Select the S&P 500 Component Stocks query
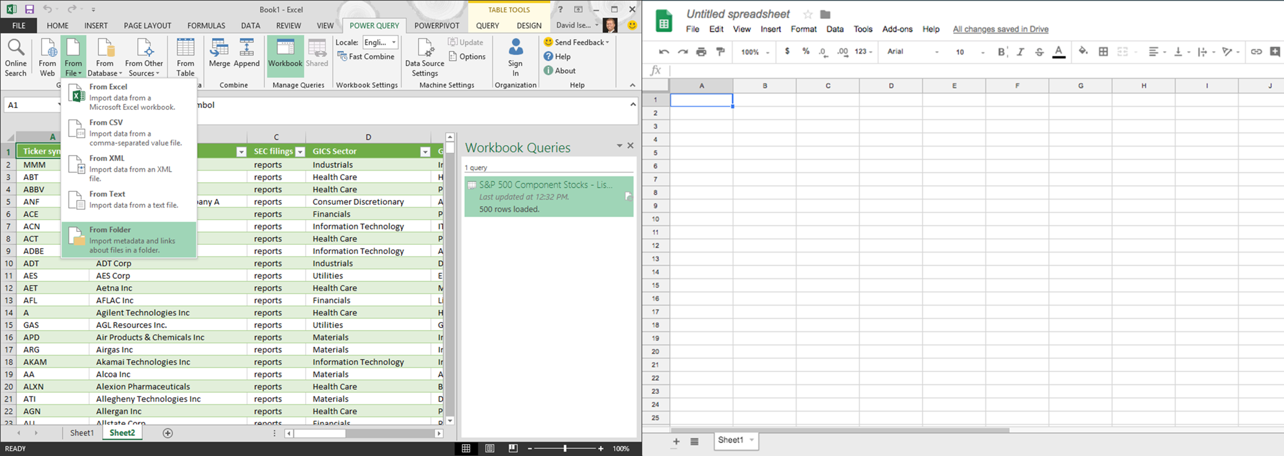Screen dimensions: 1284x456 [x=548, y=196]
